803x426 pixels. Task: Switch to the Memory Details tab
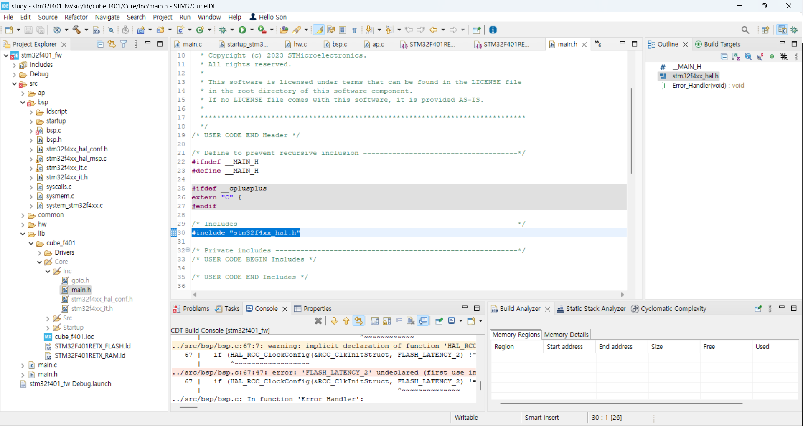(566, 335)
